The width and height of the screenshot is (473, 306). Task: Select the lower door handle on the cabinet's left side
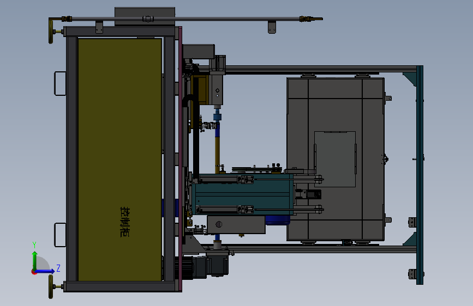coord(60,235)
